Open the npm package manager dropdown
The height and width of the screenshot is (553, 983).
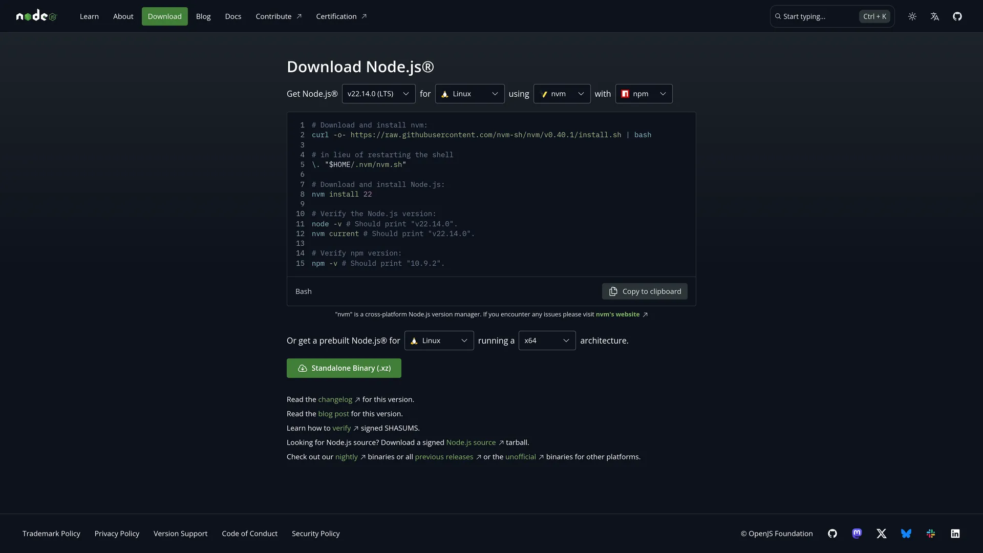(644, 94)
